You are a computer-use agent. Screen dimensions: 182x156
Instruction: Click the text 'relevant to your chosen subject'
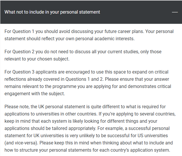(x=37, y=59)
